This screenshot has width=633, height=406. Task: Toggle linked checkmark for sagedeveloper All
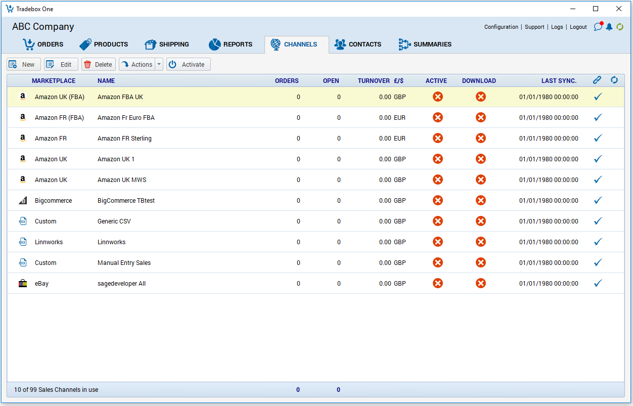(598, 284)
